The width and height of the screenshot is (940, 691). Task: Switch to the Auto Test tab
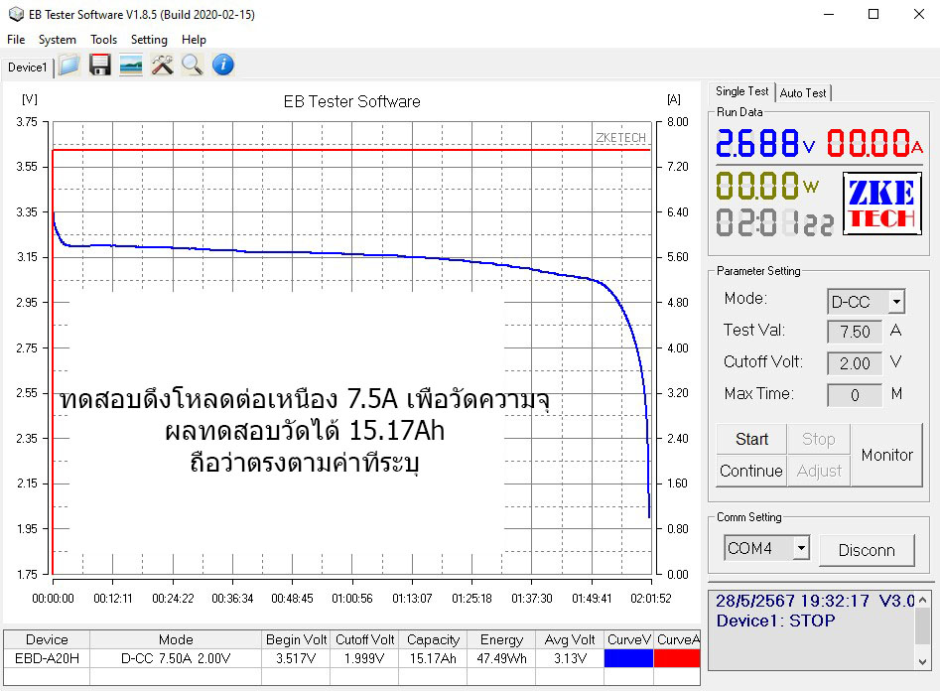click(802, 92)
